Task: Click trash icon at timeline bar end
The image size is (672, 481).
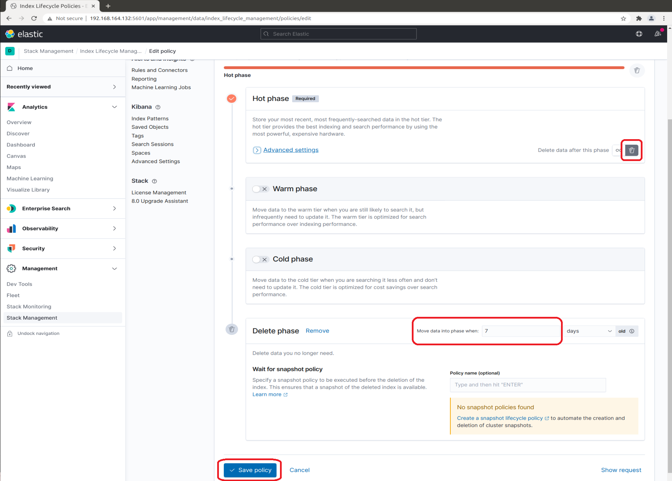Action: click(637, 71)
